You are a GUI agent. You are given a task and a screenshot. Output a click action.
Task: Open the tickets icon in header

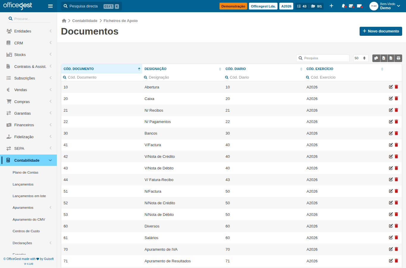pyautogui.click(x=359, y=6)
